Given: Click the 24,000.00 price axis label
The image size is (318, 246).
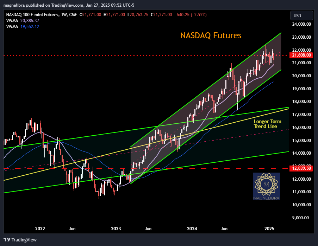Looking at the screenshot, I should coord(301,24).
